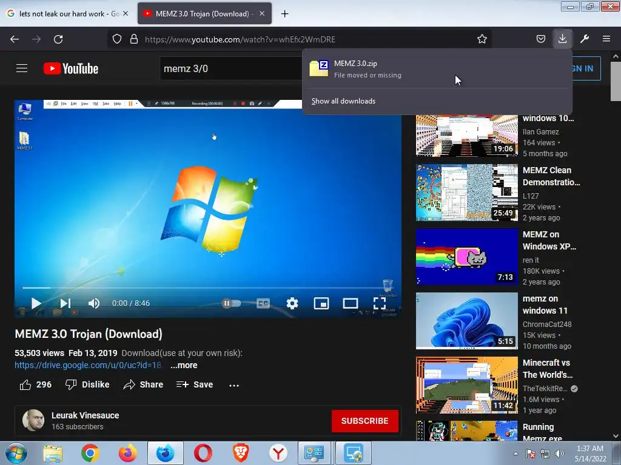This screenshot has width=621, height=465.
Task: Close the Google search tab
Action: point(126,13)
